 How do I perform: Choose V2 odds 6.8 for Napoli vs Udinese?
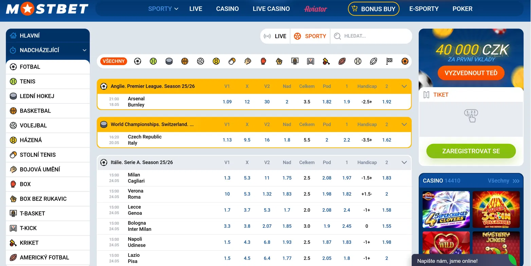tap(267, 242)
